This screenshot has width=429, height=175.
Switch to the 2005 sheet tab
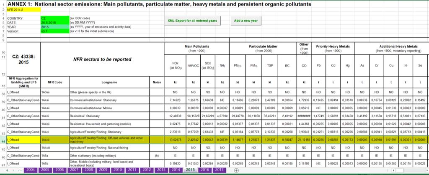coord(45,170)
